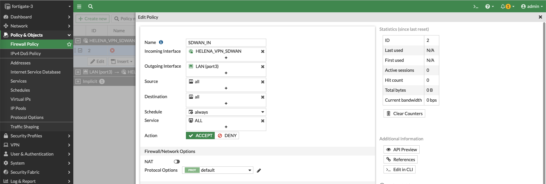Remove HELENA_VPN_SDWAN from Incoming Interface
This screenshot has height=184, width=546.
262,51
